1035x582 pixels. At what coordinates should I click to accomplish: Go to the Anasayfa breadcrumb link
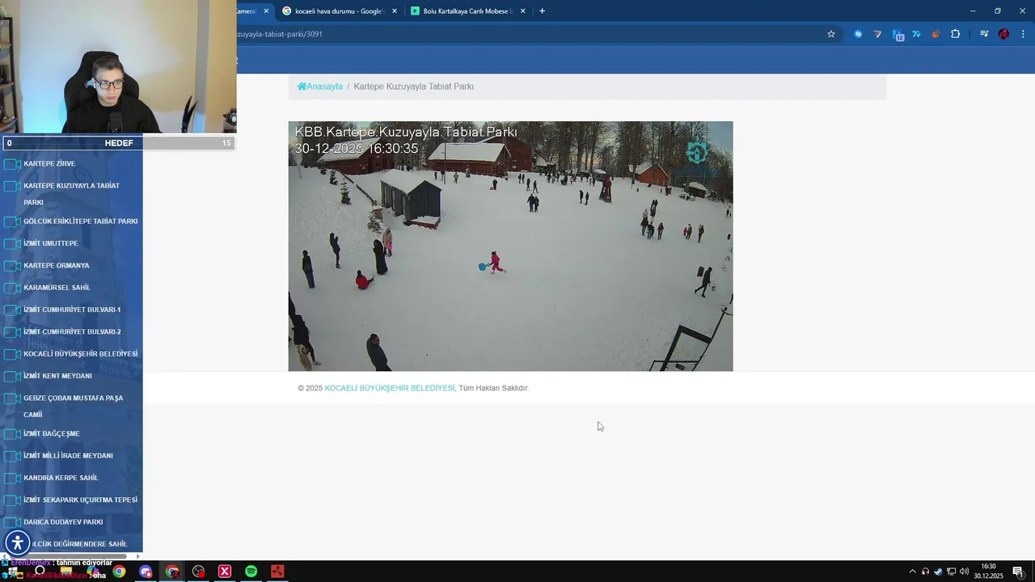pos(324,86)
